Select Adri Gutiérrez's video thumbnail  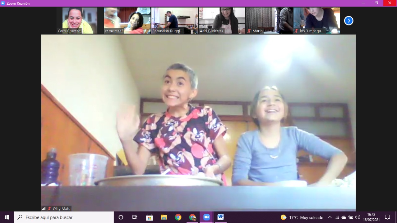(222, 20)
